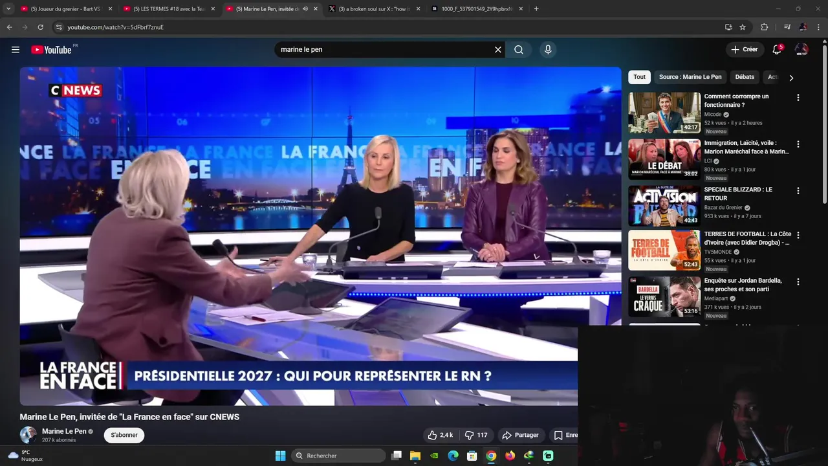Show more filter chips with right chevron
The height and width of the screenshot is (466, 828).
[x=790, y=78]
